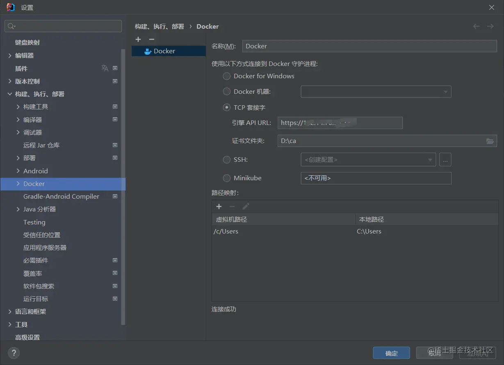Click the settings tree scrollbar

123,187
